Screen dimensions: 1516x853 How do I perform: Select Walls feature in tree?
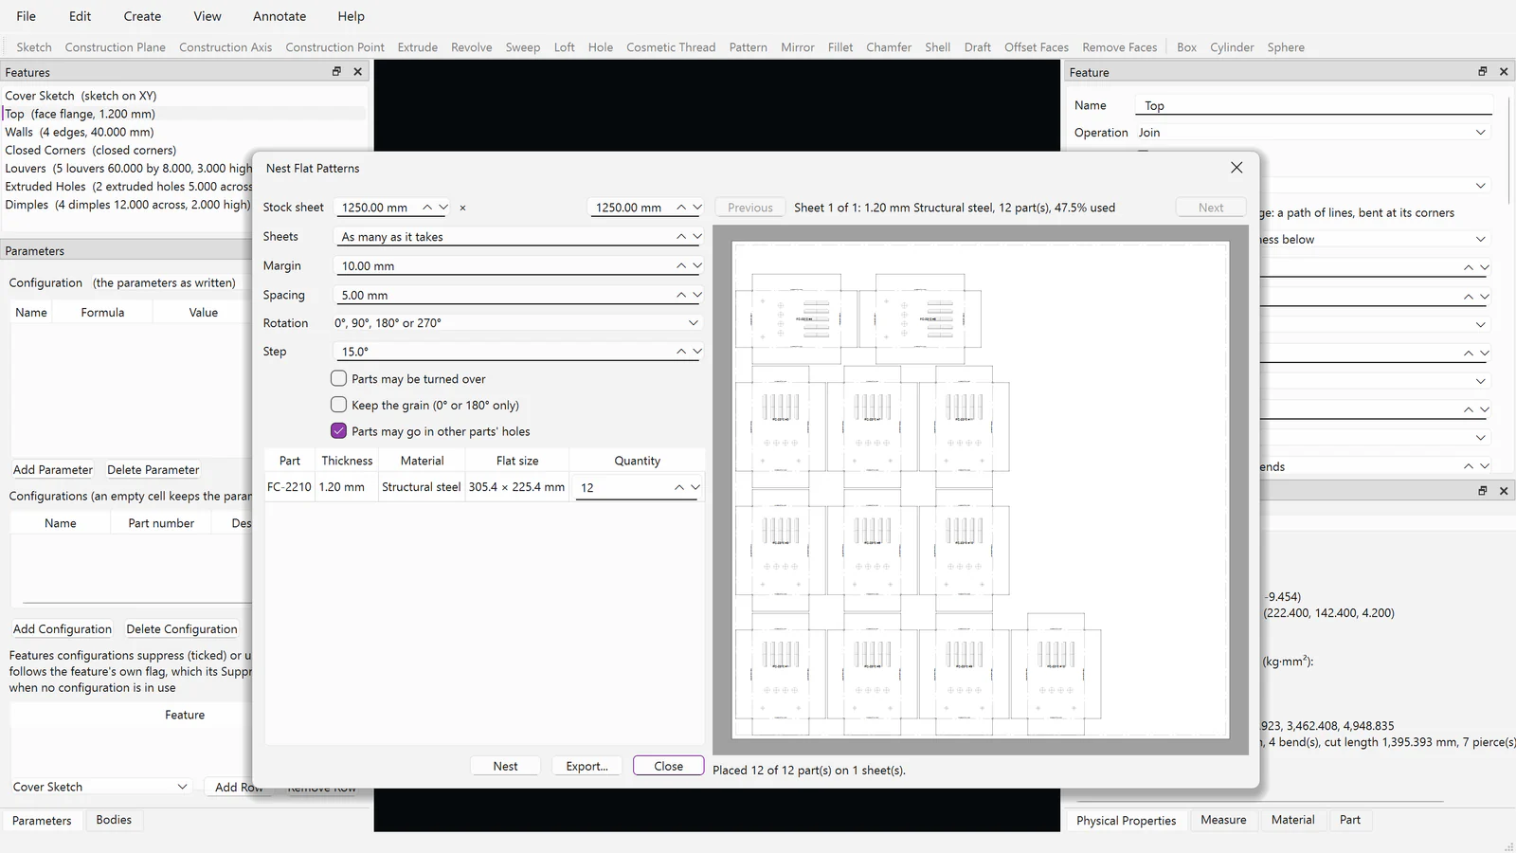point(184,132)
